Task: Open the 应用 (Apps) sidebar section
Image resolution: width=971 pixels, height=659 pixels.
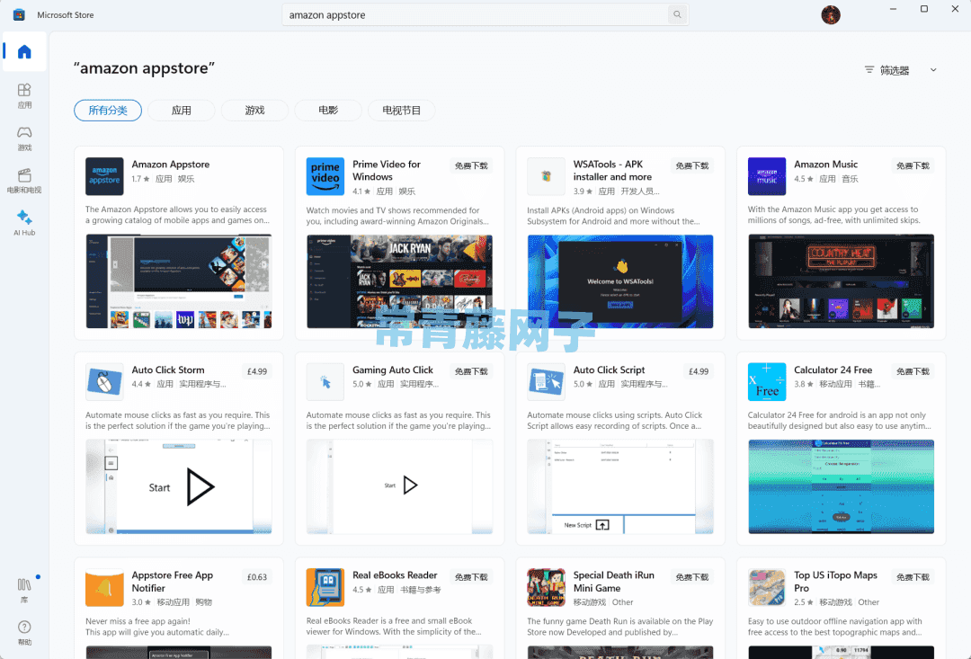Action: tap(24, 96)
